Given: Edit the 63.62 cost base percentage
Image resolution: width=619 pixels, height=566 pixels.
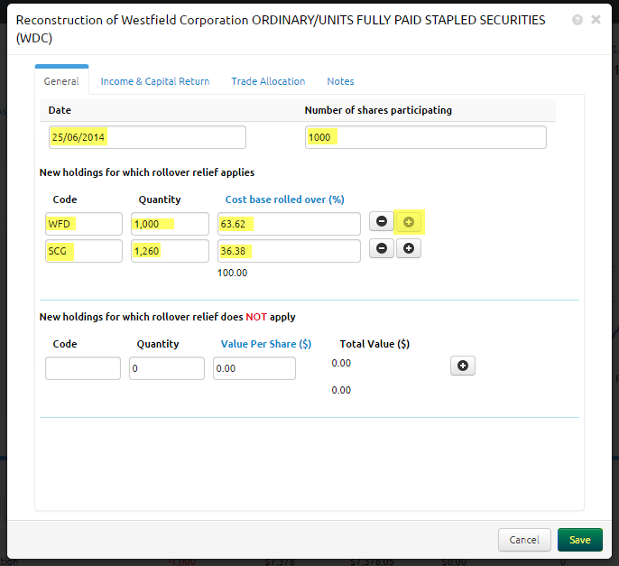Looking at the screenshot, I should pyautogui.click(x=289, y=224).
